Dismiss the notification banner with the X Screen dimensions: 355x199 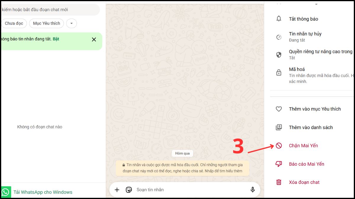tap(93, 40)
